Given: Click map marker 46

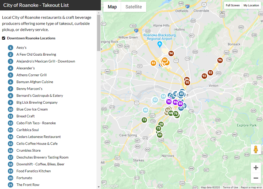Looking at the screenshot, I should [146, 110].
